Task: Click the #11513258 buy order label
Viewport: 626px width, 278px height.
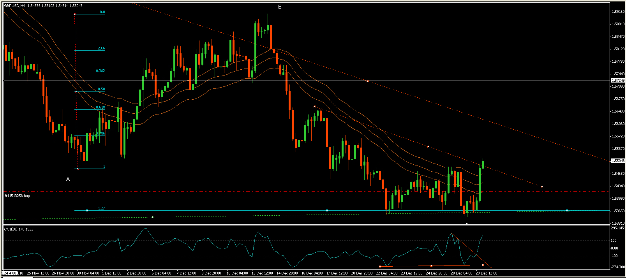Action: pyautogui.click(x=17, y=196)
